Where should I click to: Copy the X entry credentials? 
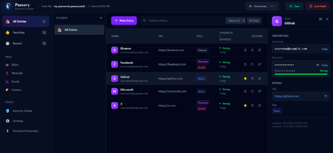pos(252,105)
